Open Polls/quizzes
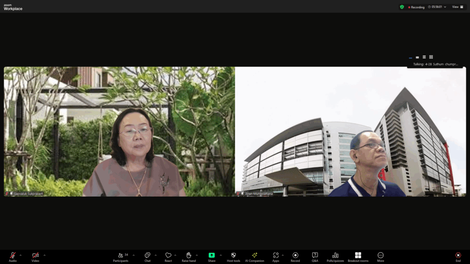Viewport: 470px width, 264px height. (x=335, y=257)
